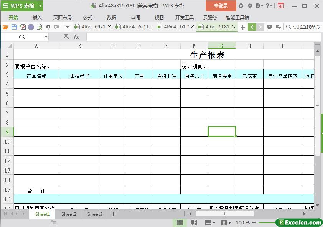Open the 插入 ribbon tab
The image size is (323, 227).
coord(37,18)
